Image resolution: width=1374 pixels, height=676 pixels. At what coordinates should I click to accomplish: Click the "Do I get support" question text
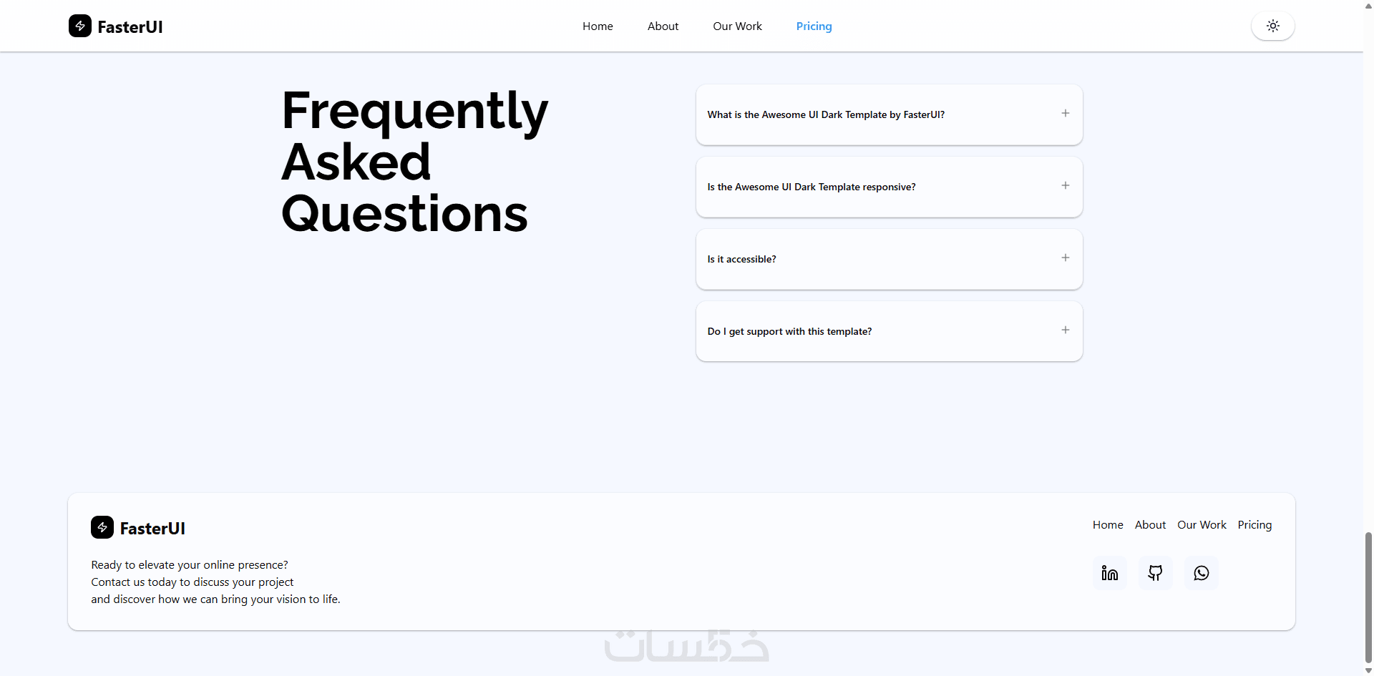(x=789, y=331)
